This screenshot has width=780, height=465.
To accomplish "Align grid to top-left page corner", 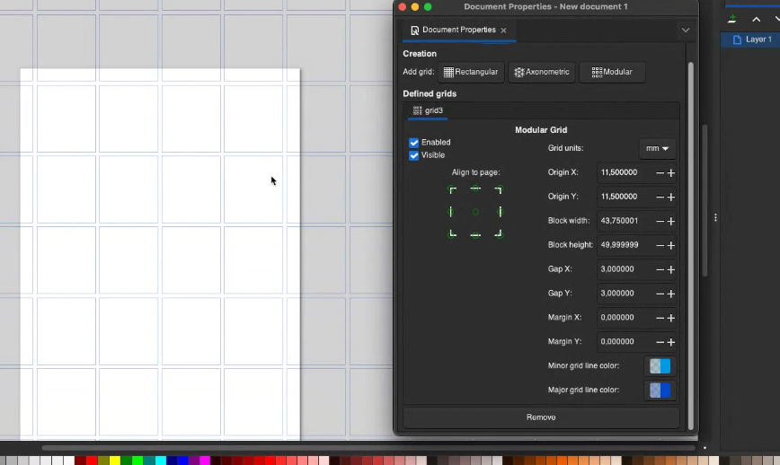I will 452,189.
